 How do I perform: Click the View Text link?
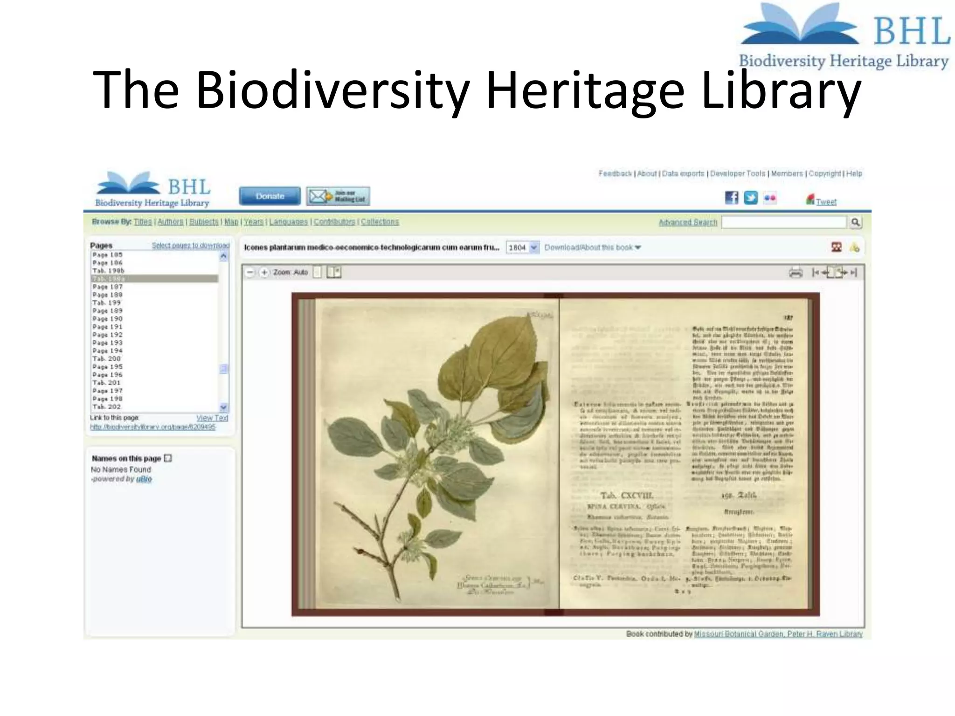click(x=212, y=418)
